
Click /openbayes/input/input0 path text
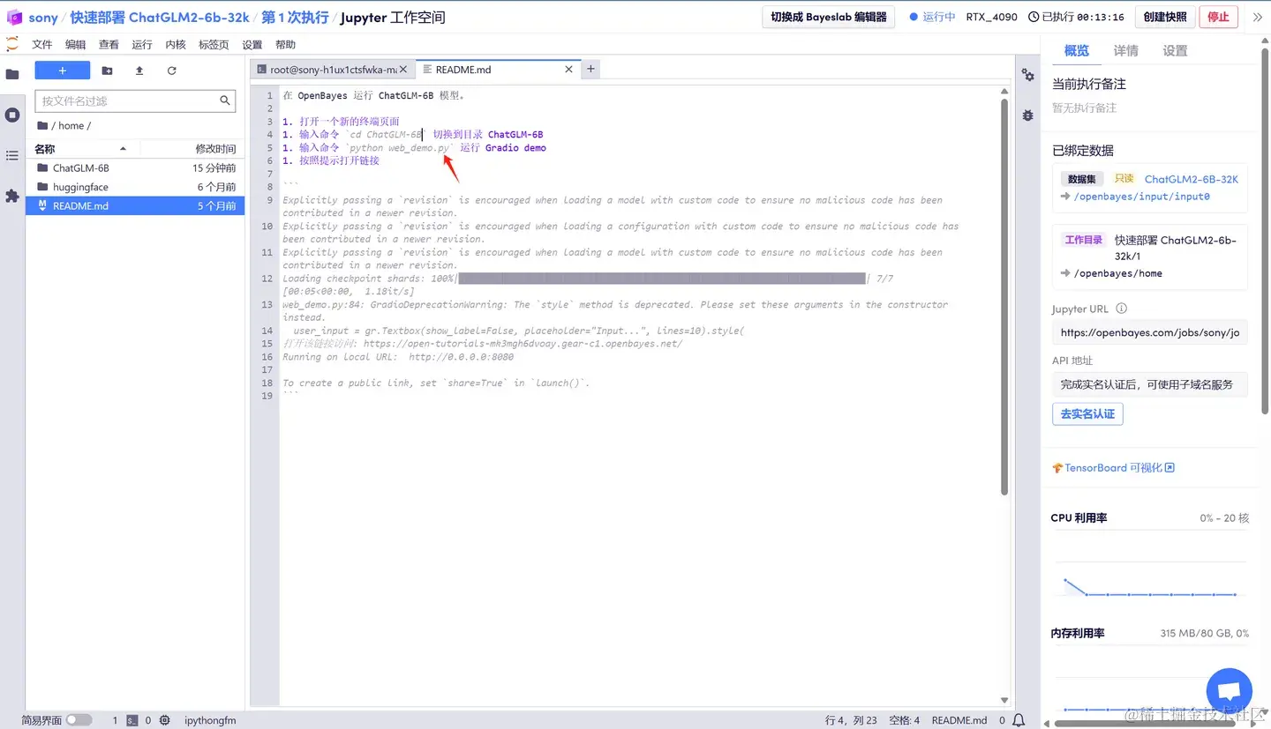click(x=1141, y=197)
